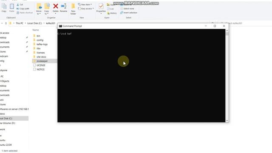
Task: Click Invert selection in ribbon
Action: pyautogui.click(x=129, y=13)
